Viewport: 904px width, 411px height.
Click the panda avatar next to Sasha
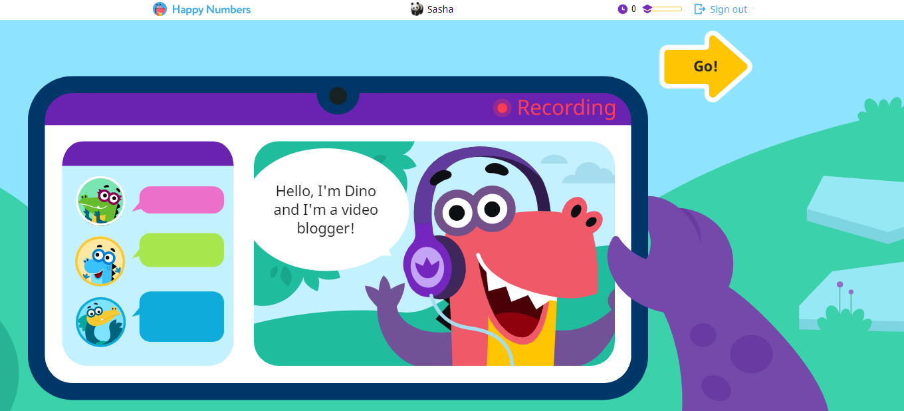(417, 9)
